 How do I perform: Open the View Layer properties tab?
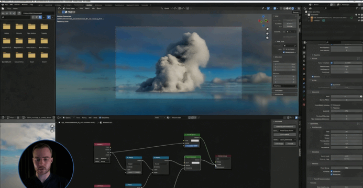tap(304, 61)
